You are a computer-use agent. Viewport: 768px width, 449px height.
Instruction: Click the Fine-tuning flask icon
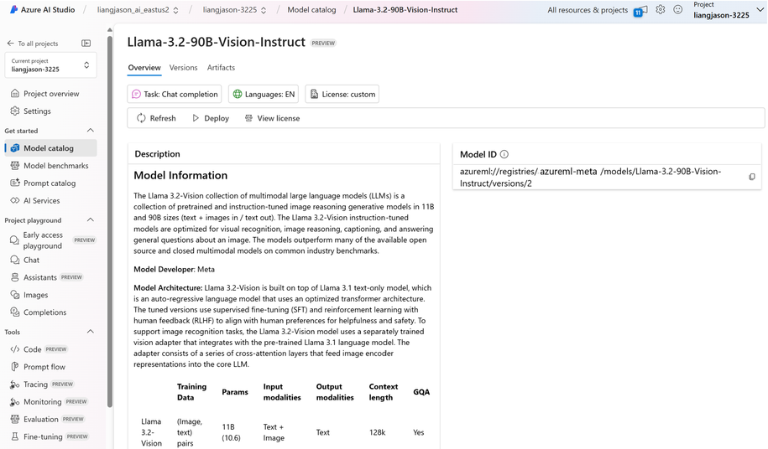(15, 436)
